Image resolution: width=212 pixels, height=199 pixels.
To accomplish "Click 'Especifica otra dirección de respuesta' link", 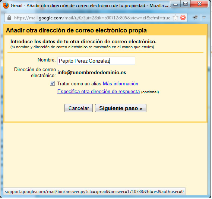I will pos(98,92).
